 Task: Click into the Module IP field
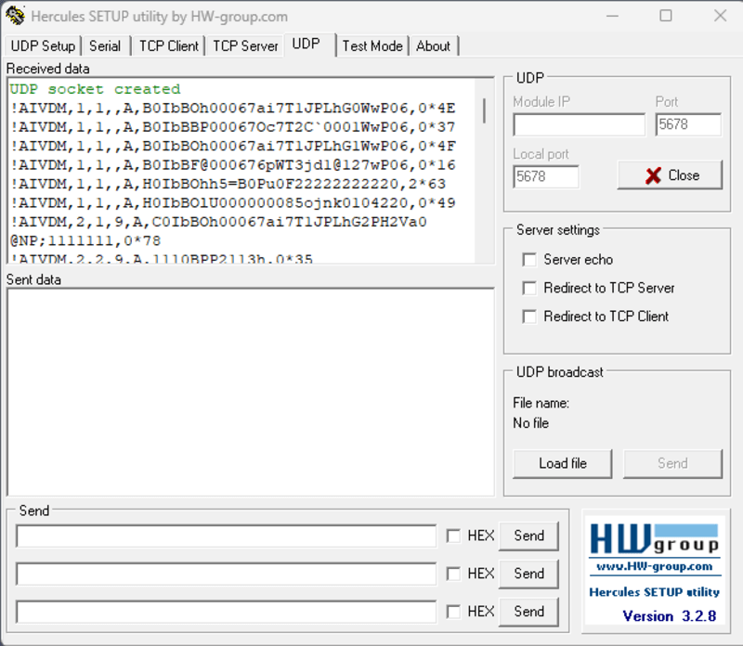click(579, 125)
